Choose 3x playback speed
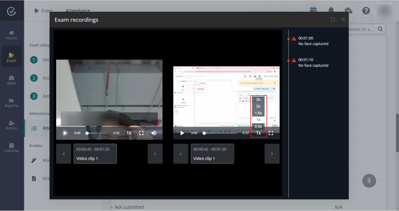The image size is (399, 211). pyautogui.click(x=258, y=100)
